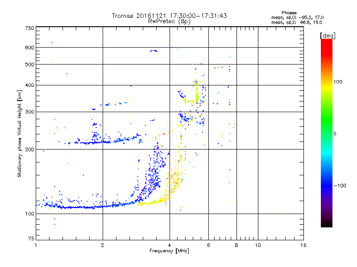Click y-axis tick label '600'

(29, 48)
